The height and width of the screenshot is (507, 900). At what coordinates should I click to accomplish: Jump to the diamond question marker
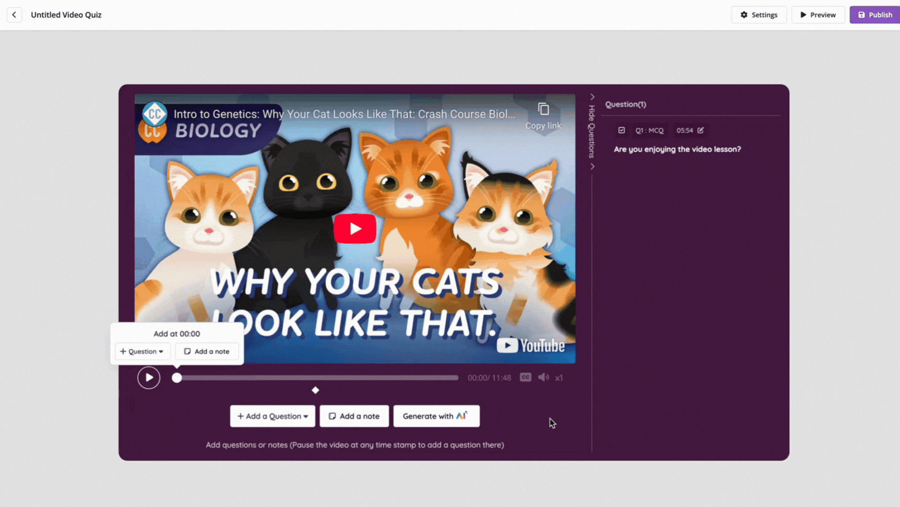click(316, 390)
